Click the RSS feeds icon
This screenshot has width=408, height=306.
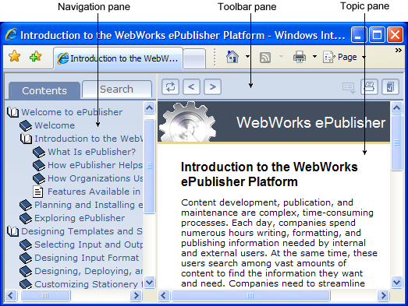(x=265, y=57)
